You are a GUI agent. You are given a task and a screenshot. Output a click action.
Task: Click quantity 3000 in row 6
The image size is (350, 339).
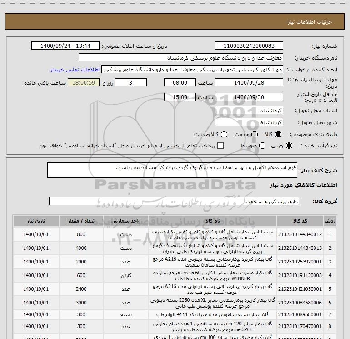click(x=81, y=303)
